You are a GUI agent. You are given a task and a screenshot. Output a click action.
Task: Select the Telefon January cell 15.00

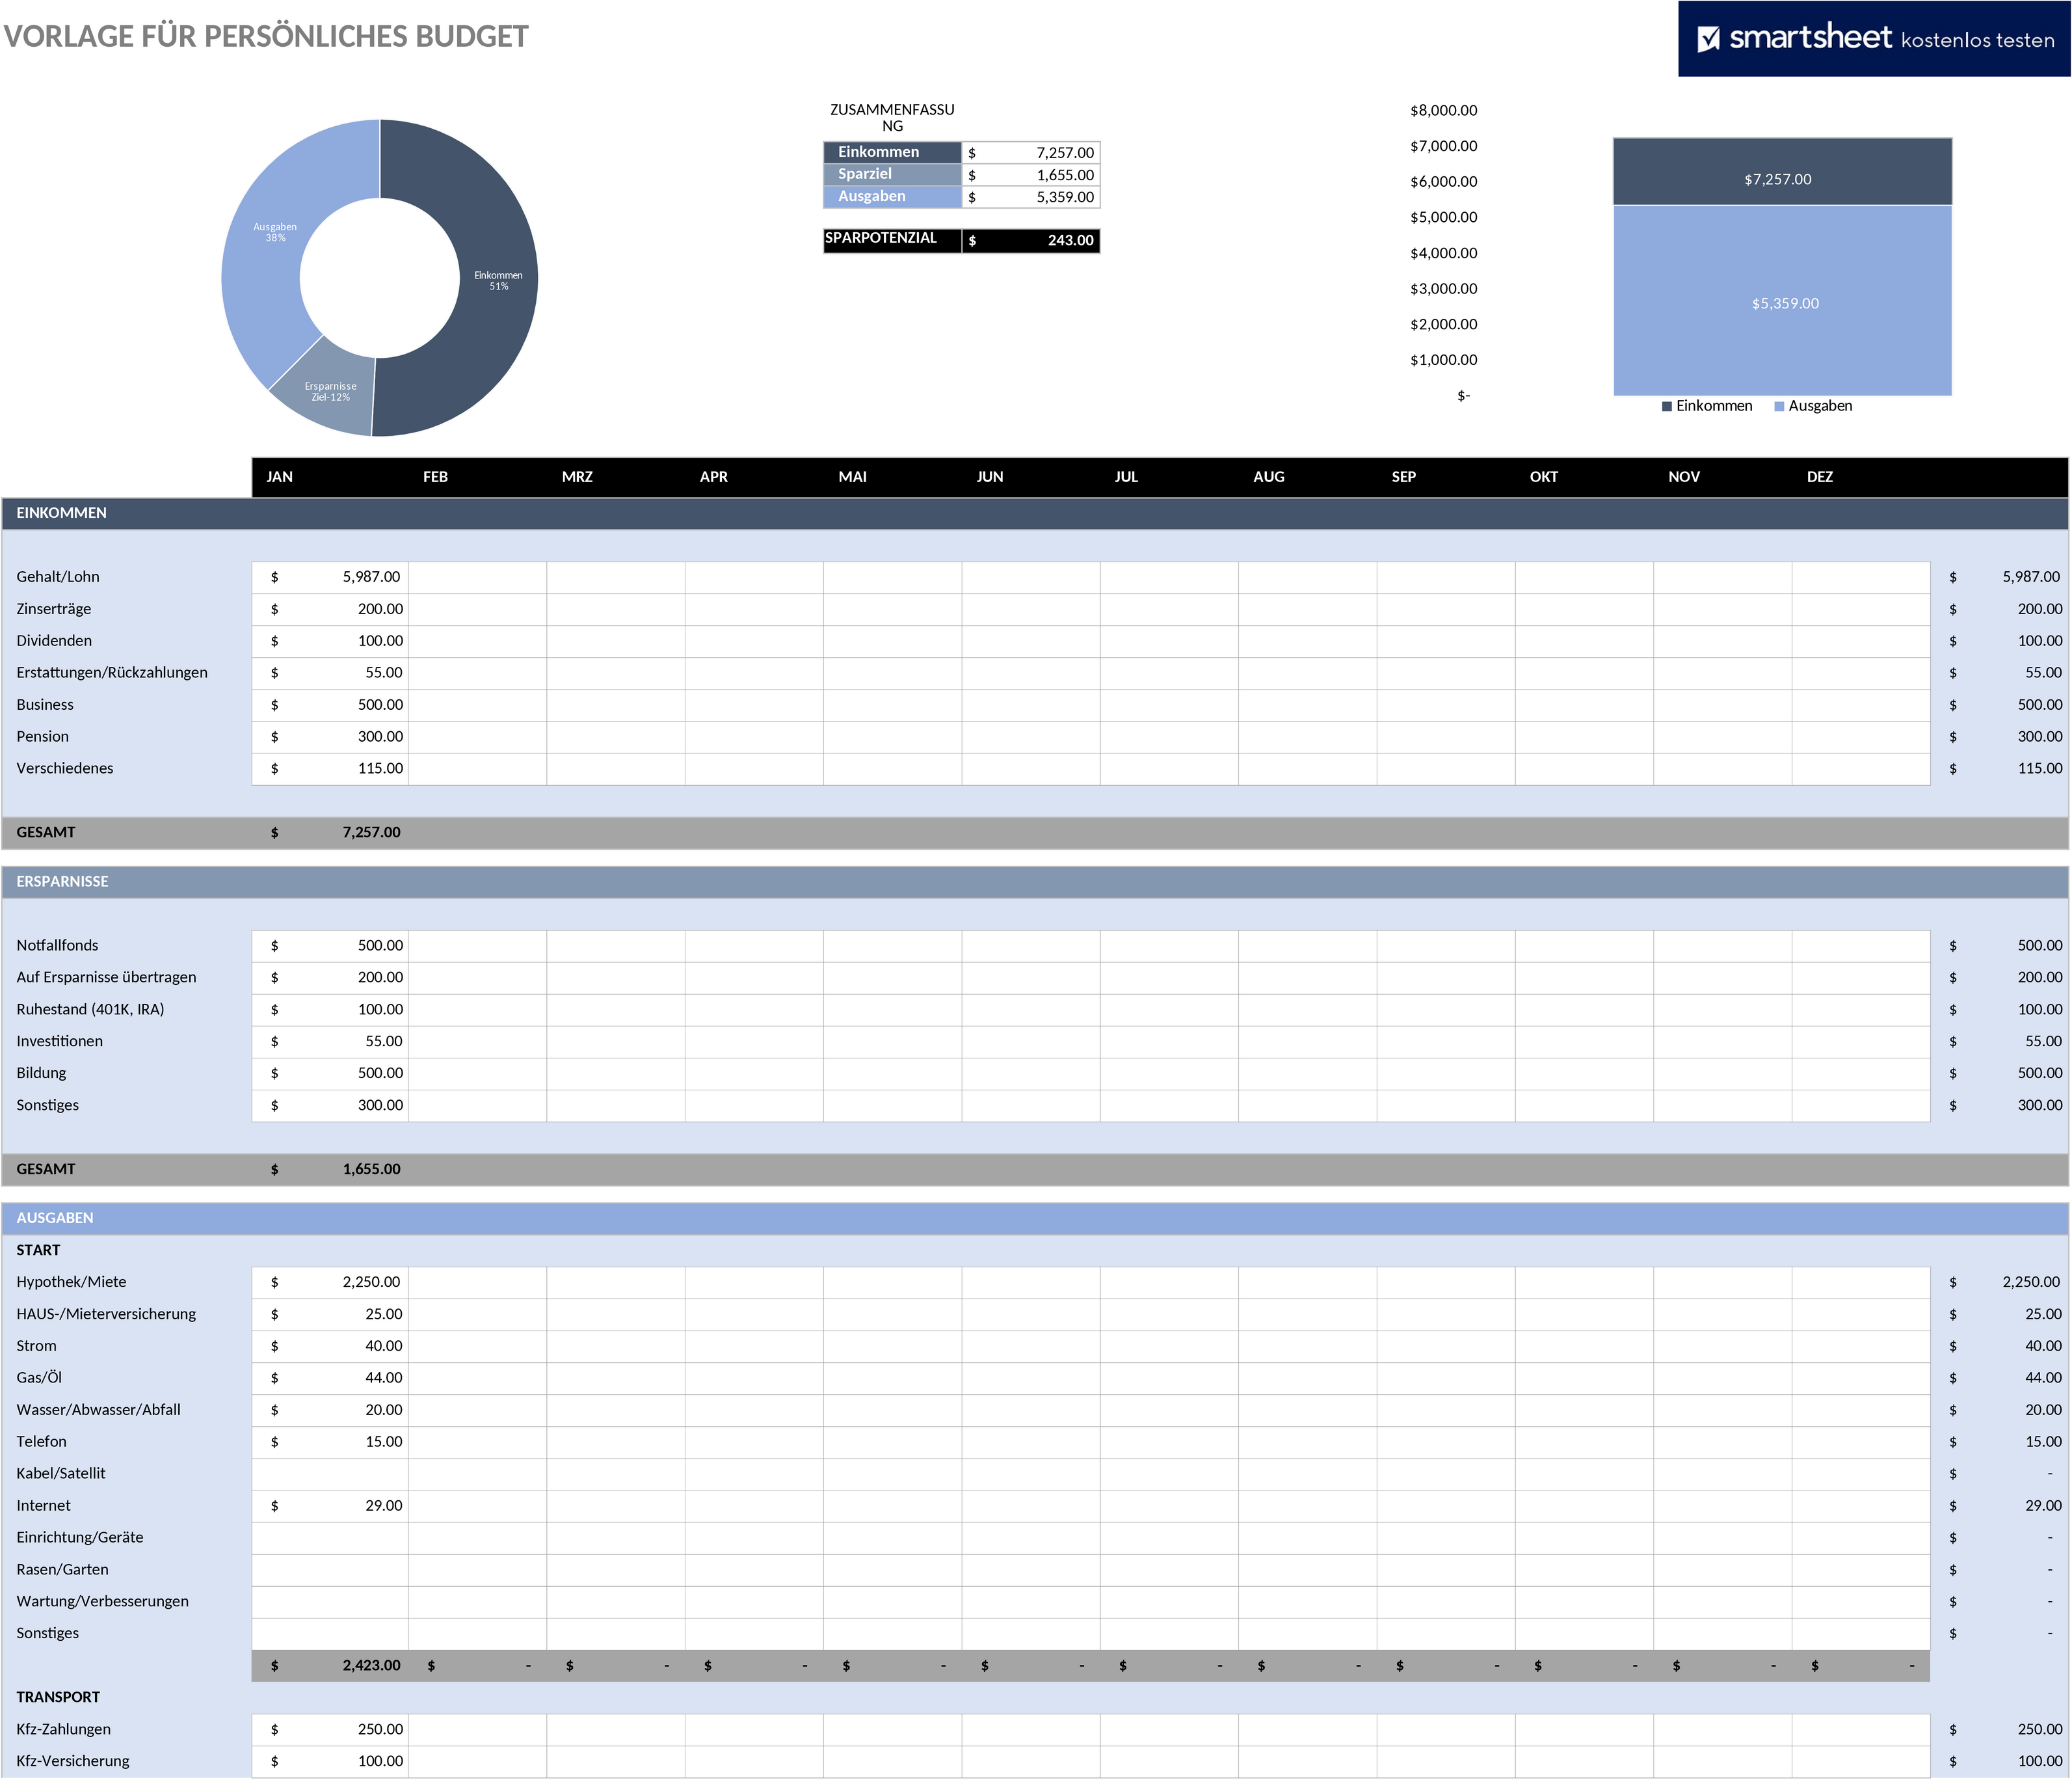coord(330,1442)
